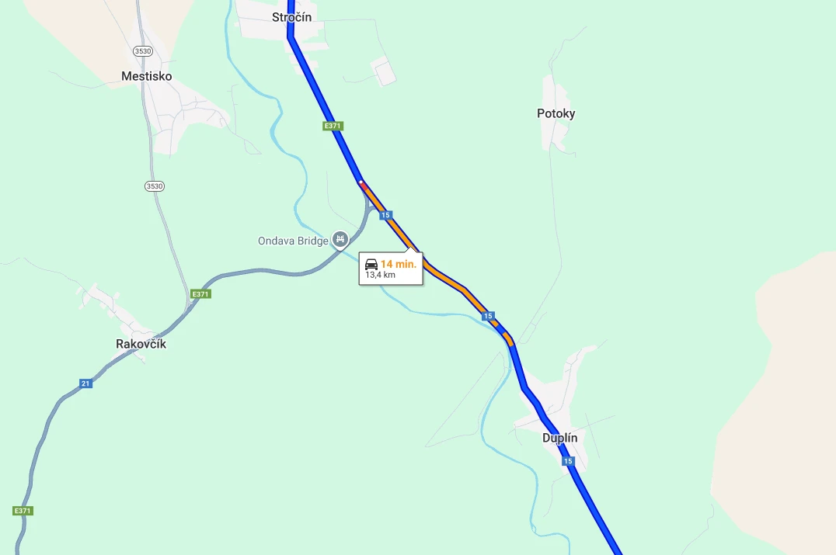836x555 pixels.
Task: Click the upper 3530 road number badge
Action: 143,51
